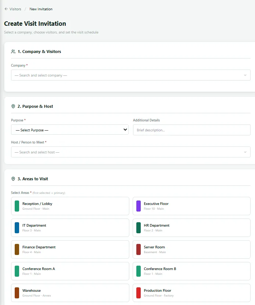Click the Ground Floor · Factory location text
The width and height of the screenshot is (255, 305).
[159, 295]
